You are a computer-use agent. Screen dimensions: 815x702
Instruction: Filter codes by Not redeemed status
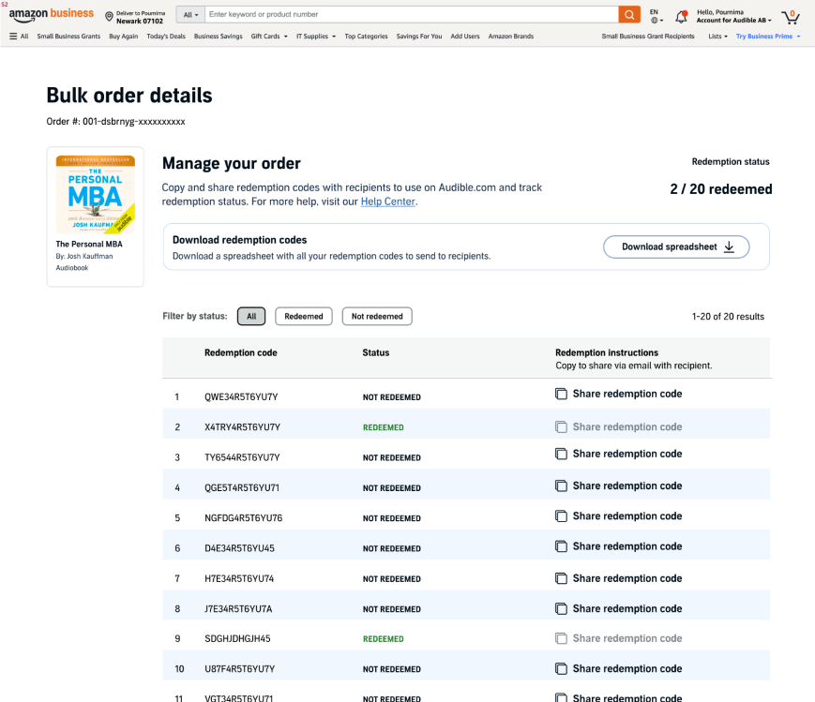point(377,317)
